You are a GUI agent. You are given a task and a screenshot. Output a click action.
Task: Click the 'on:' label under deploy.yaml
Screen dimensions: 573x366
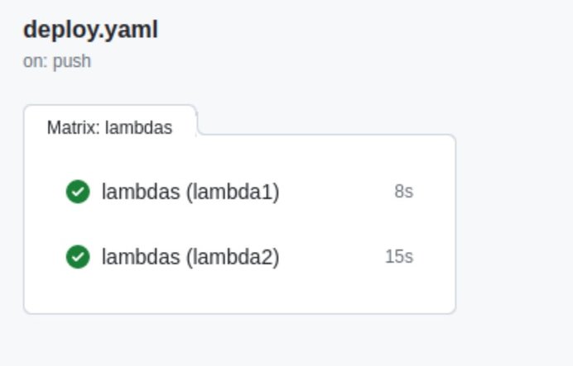(x=36, y=61)
